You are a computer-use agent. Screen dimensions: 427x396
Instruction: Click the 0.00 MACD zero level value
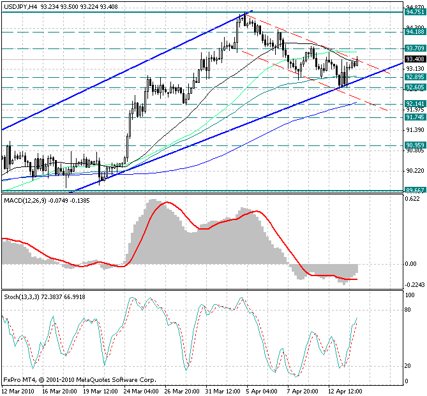(411, 264)
